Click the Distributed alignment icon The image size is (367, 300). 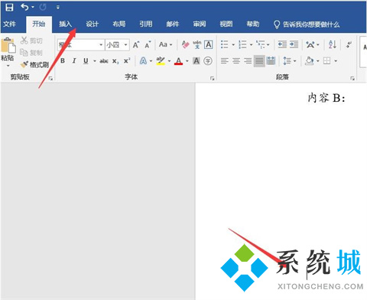[271, 60]
